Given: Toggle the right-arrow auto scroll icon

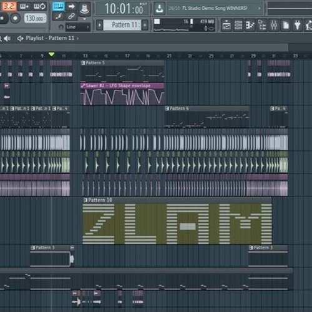Looking at the screenshot, I should [x=71, y=6].
